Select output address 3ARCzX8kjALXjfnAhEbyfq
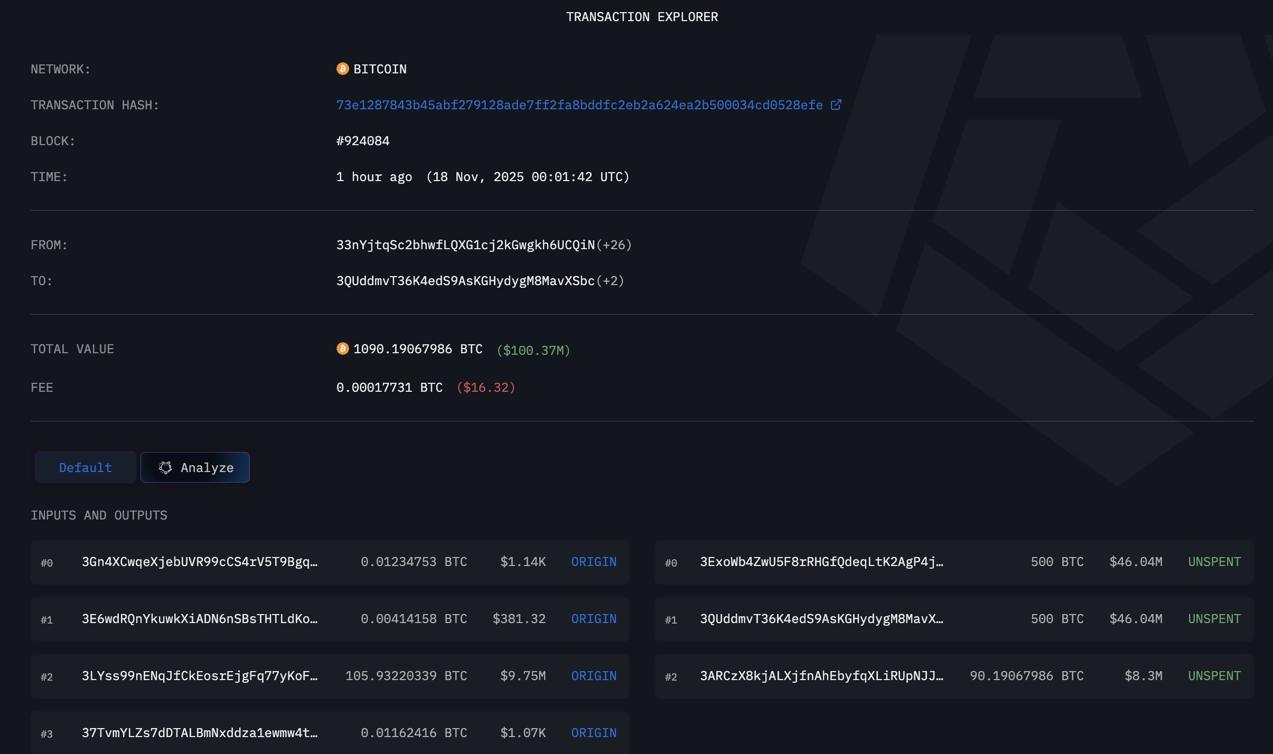The height and width of the screenshot is (754, 1273). click(x=821, y=676)
